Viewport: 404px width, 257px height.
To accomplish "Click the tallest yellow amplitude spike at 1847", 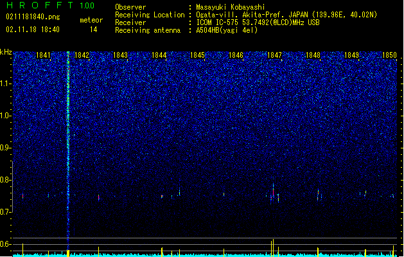I will coord(273,248).
